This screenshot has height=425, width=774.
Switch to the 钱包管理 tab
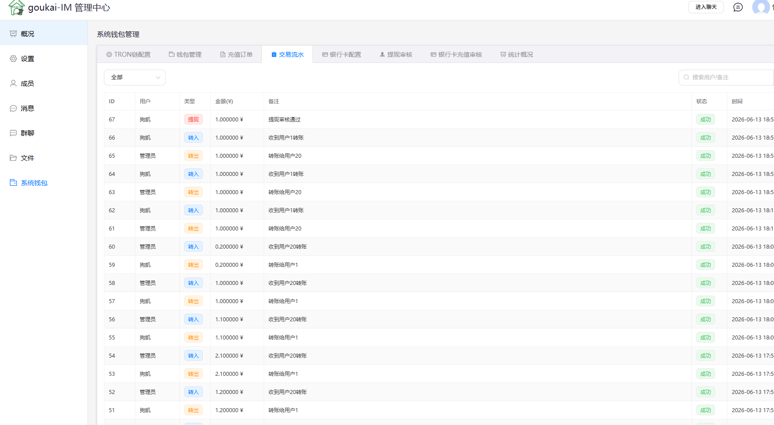tap(185, 55)
